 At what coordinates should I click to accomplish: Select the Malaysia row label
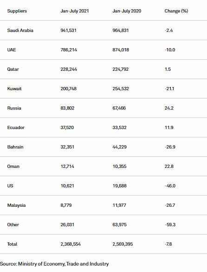click(16, 205)
